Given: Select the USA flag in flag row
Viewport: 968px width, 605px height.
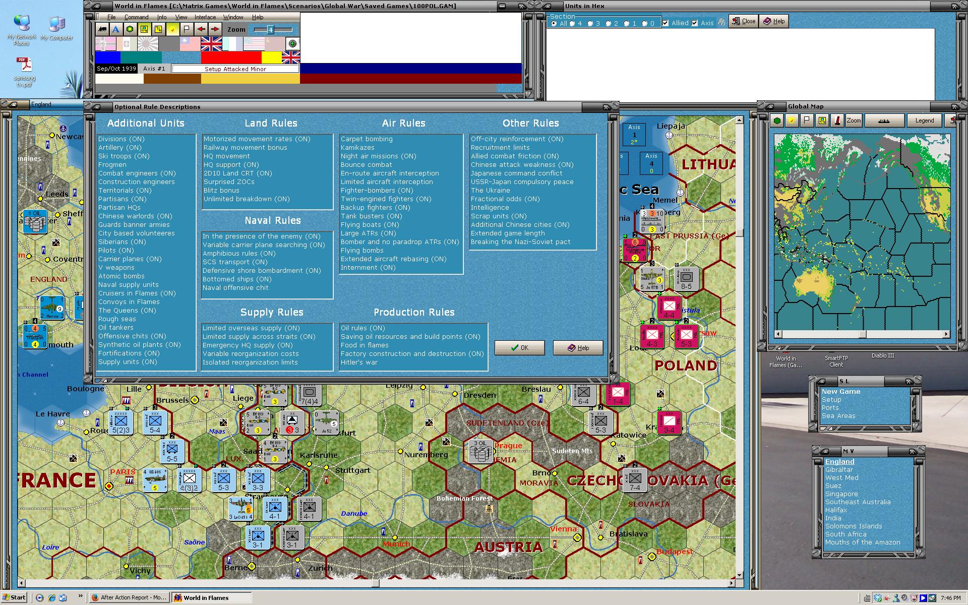Looking at the screenshot, I should point(254,44).
